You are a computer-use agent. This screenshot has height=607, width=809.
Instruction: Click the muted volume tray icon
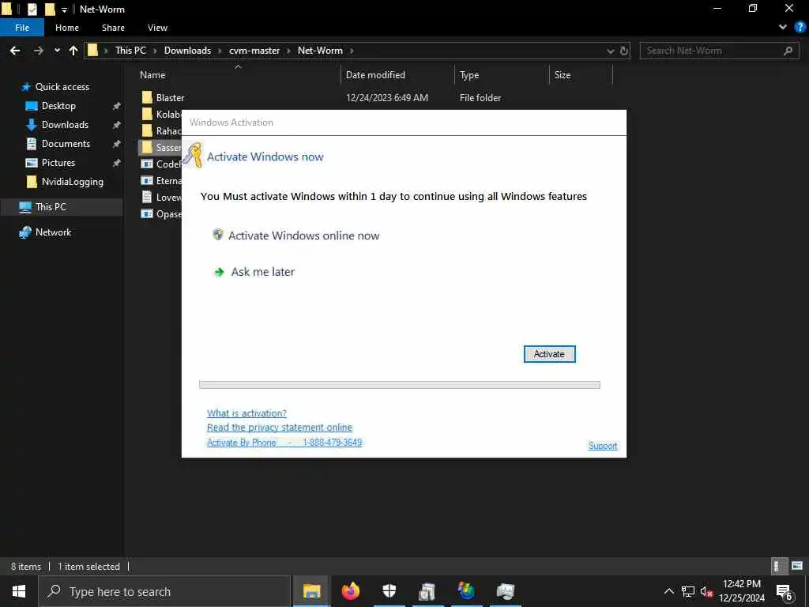(706, 591)
